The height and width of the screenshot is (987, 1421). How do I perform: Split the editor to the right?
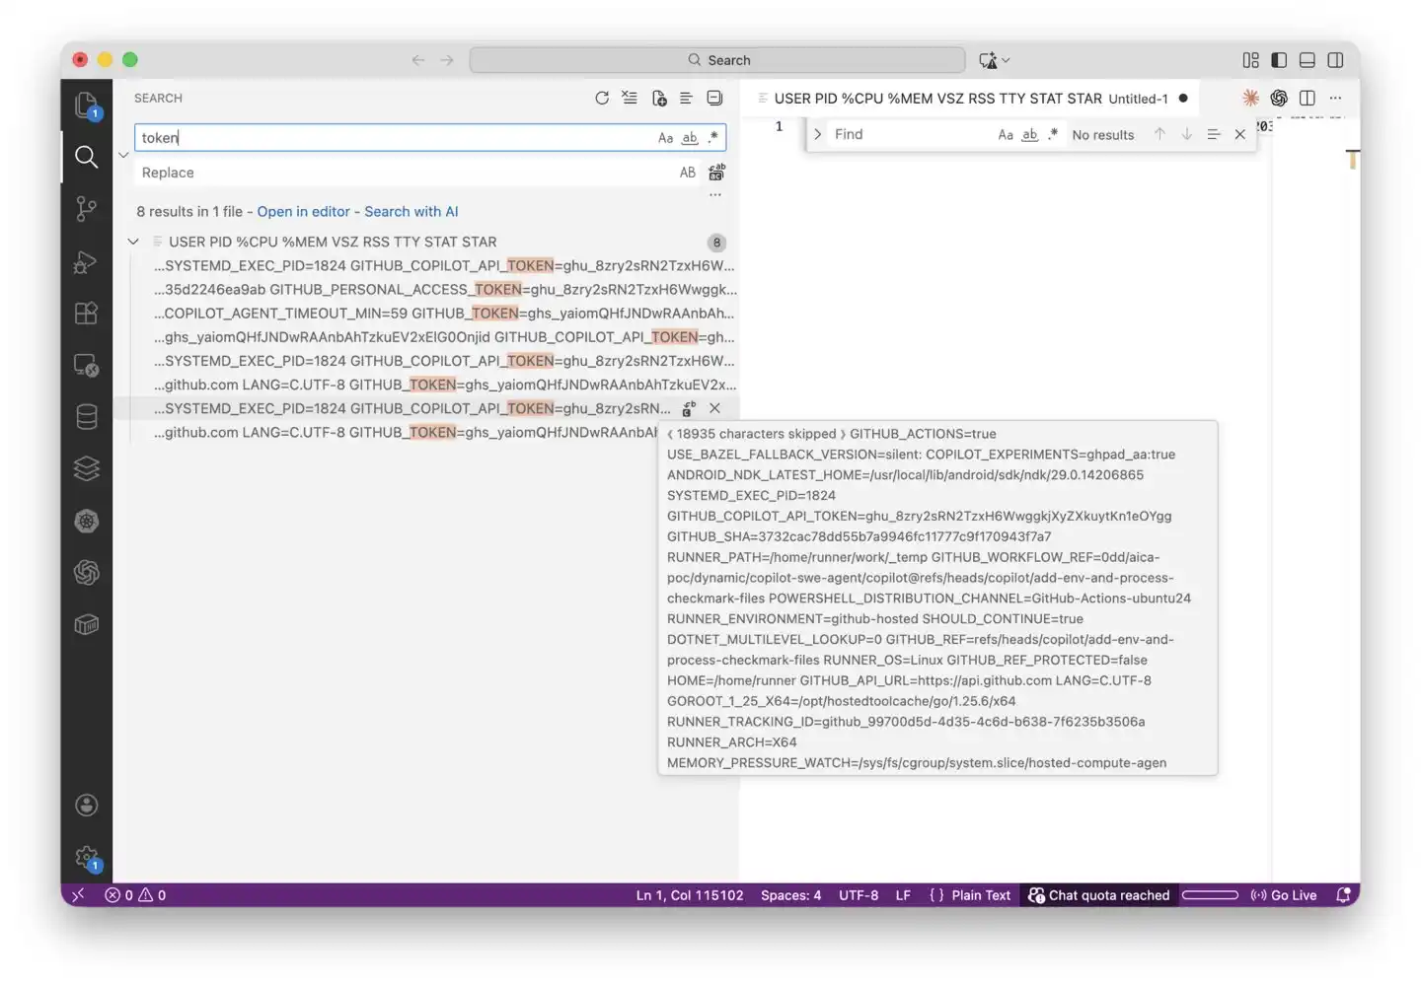1308,99
